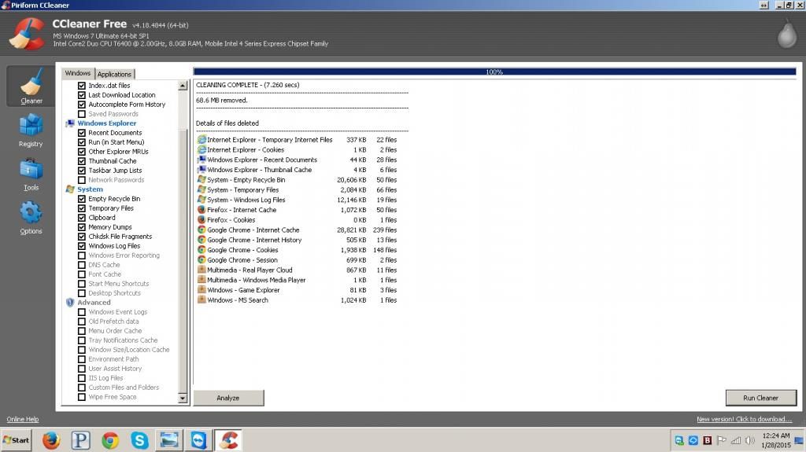Switch to the Applications tab
The height and width of the screenshot is (452, 806).
coord(114,74)
